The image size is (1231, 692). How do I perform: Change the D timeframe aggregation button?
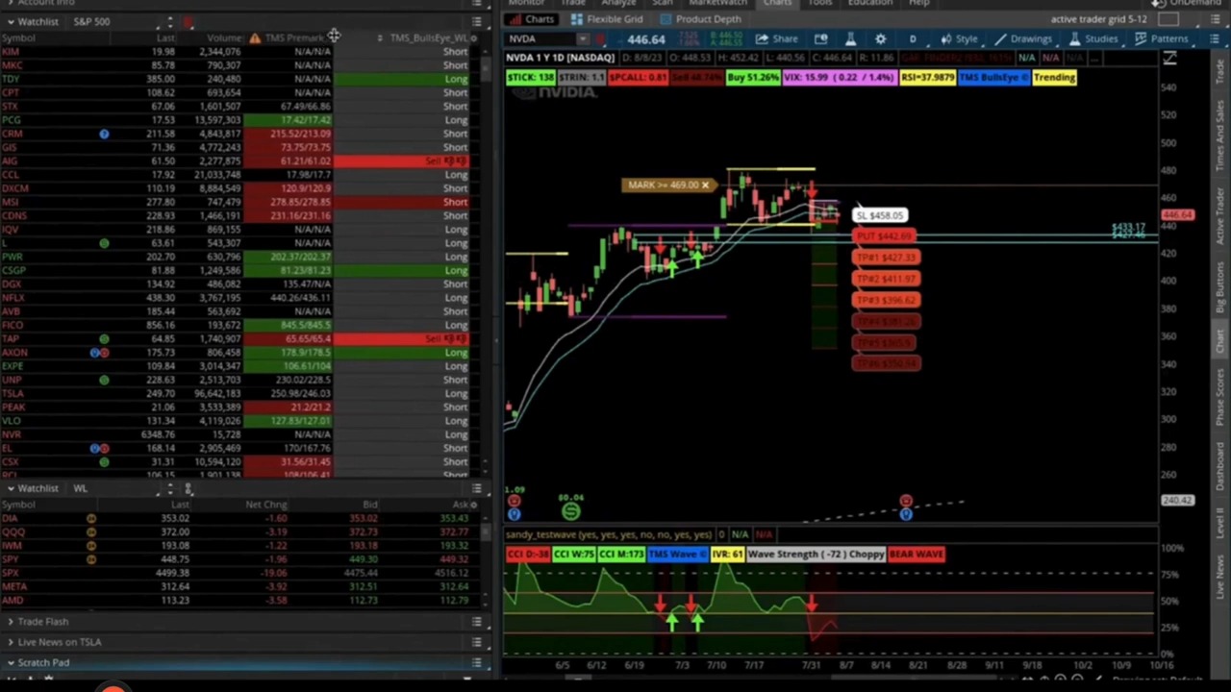point(913,39)
